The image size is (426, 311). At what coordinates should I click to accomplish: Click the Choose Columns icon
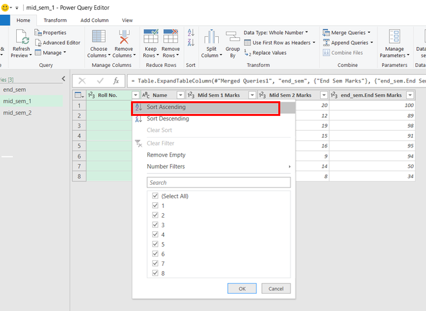coord(99,37)
